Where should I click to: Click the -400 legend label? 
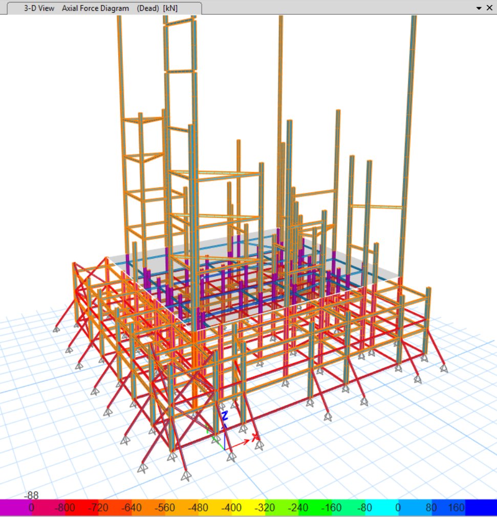(x=231, y=507)
